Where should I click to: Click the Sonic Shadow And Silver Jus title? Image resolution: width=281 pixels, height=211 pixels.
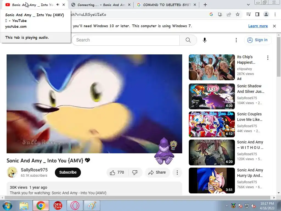(x=251, y=89)
